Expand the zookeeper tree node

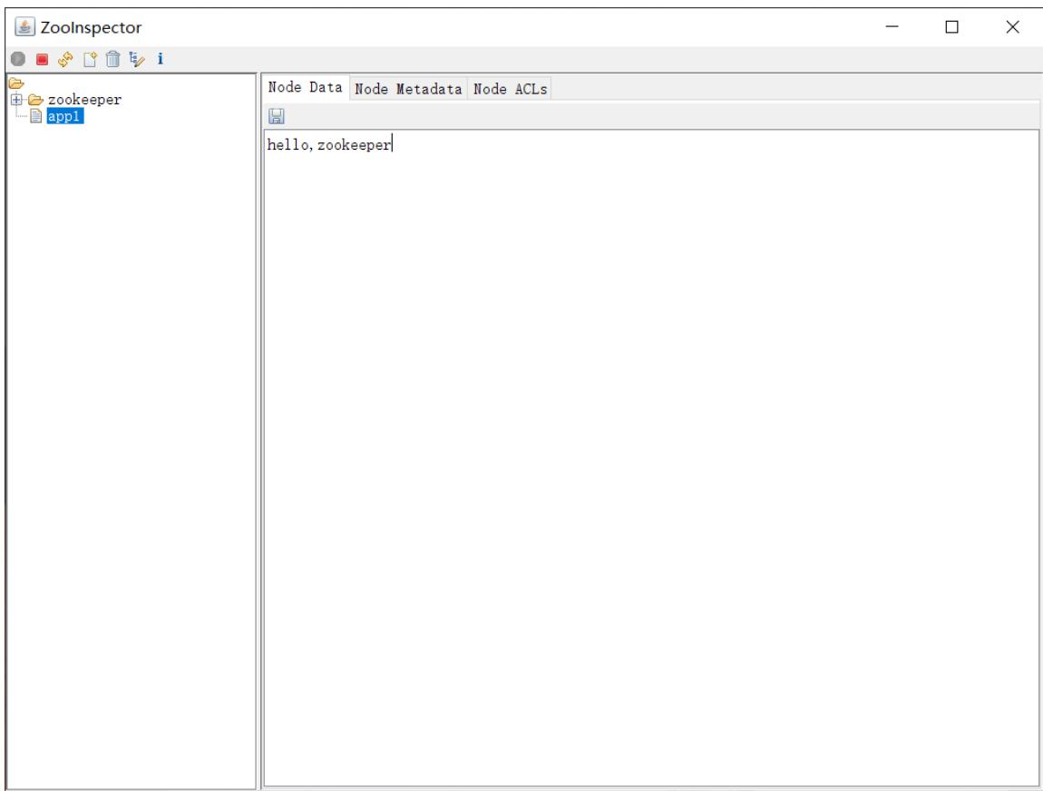16,100
